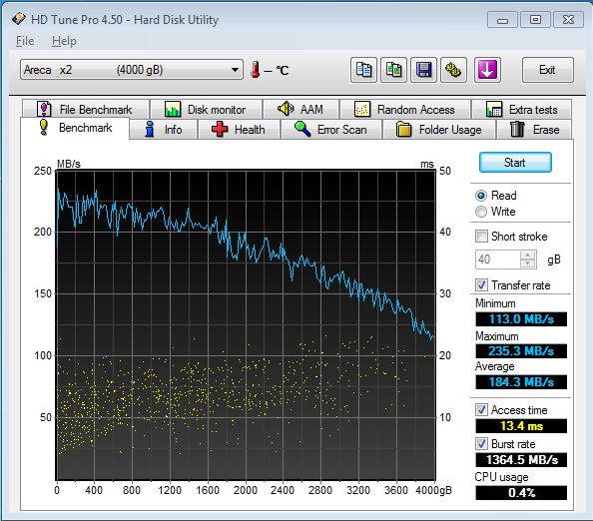Decrease short stroke value with down arrow
This screenshot has width=593, height=521.
click(x=527, y=263)
